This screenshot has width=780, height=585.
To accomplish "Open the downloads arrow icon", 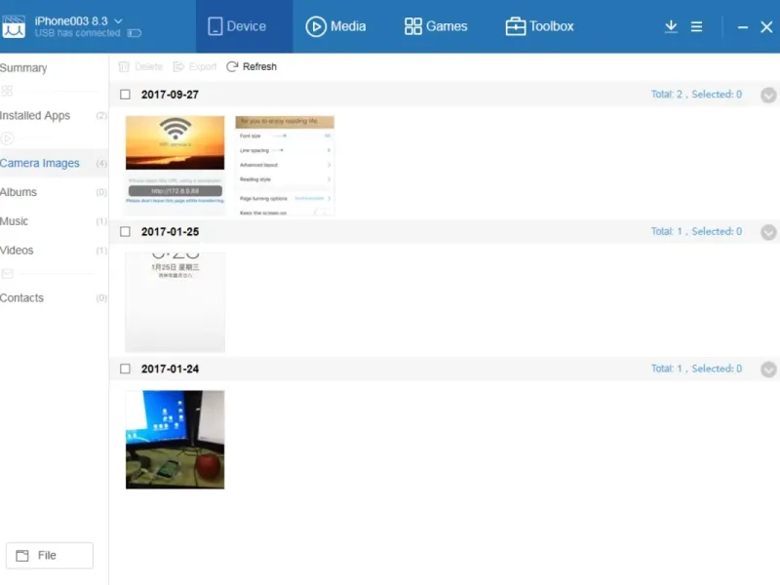I will [671, 26].
